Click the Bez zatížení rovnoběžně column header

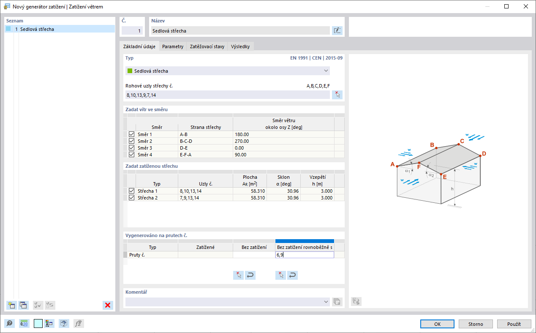pos(305,247)
